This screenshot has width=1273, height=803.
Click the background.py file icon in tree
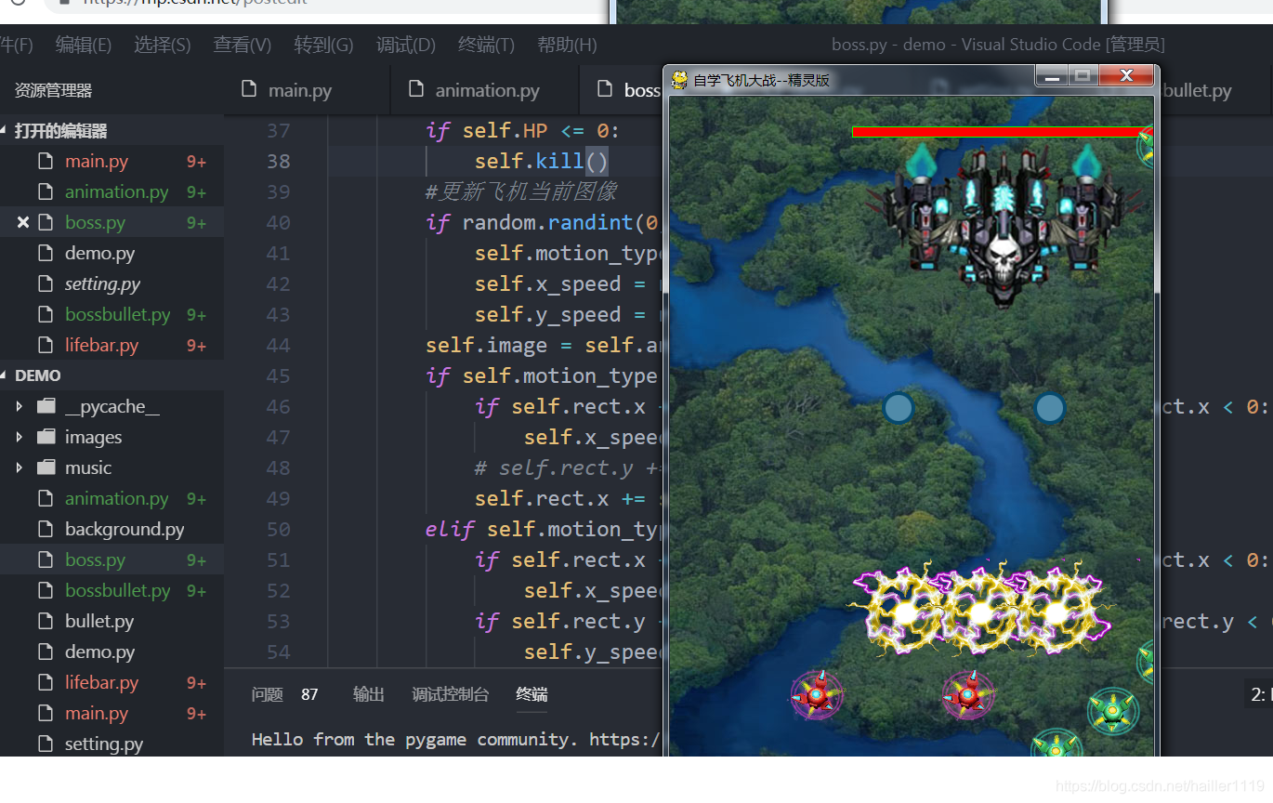pos(46,529)
